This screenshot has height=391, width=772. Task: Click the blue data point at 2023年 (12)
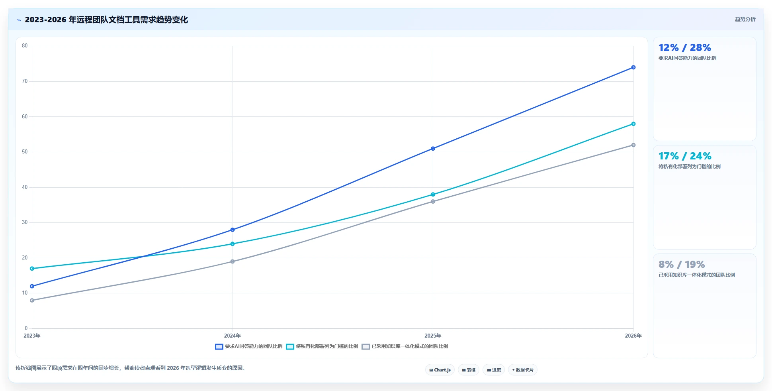point(32,286)
